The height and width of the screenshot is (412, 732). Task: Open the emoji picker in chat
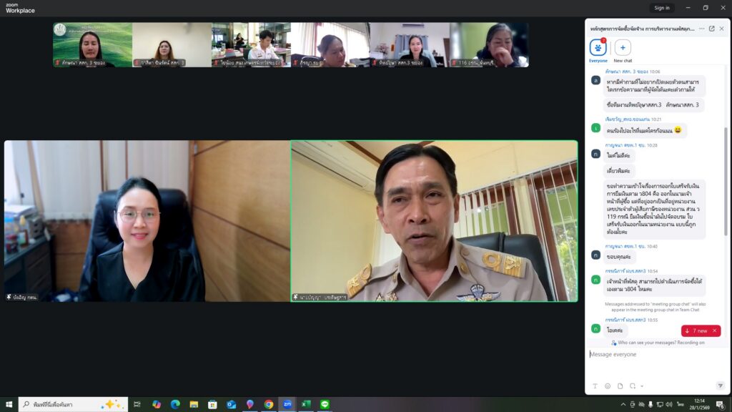point(608,386)
